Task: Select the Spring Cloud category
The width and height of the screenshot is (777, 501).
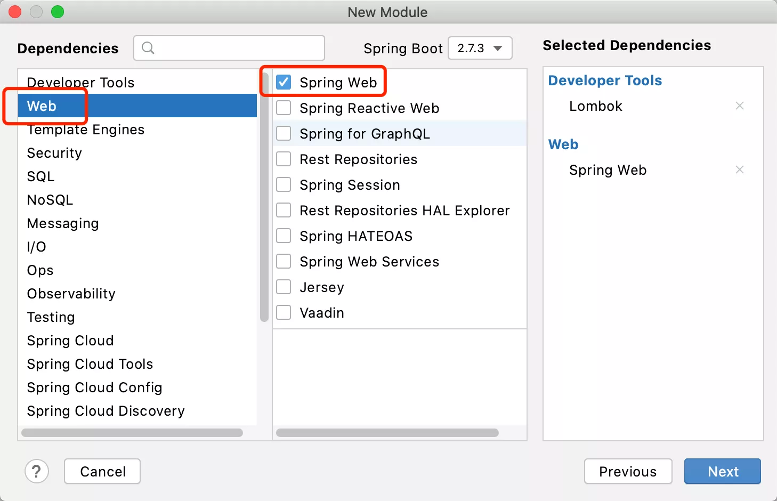Action: (x=137, y=341)
